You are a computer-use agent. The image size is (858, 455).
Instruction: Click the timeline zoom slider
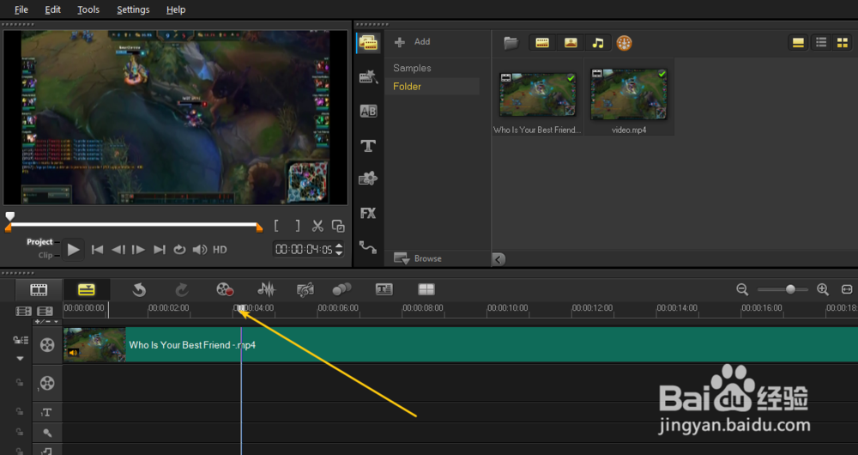pos(790,289)
